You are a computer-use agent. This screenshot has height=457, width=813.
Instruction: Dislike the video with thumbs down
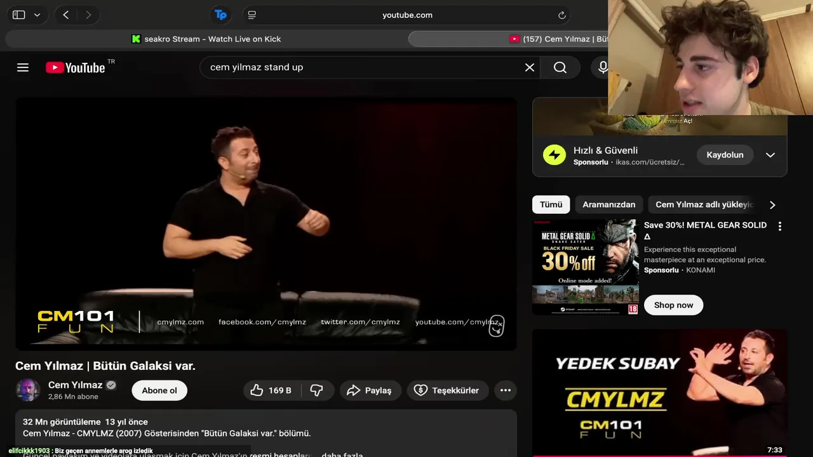click(x=316, y=390)
